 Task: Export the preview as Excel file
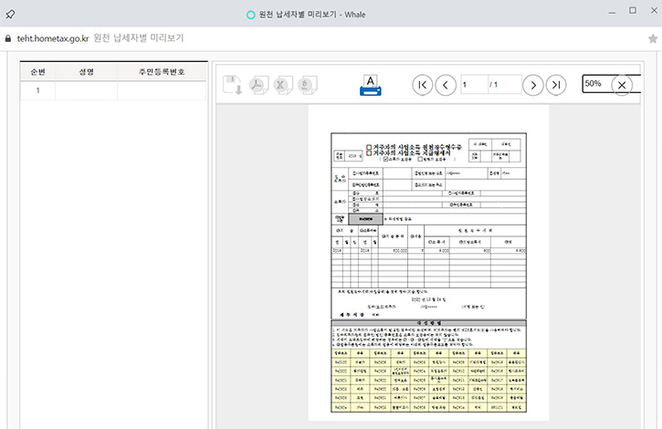[283, 85]
